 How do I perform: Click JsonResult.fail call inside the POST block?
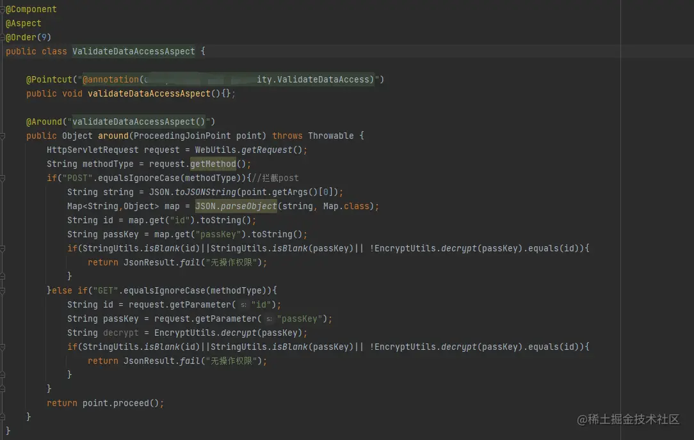pos(162,263)
